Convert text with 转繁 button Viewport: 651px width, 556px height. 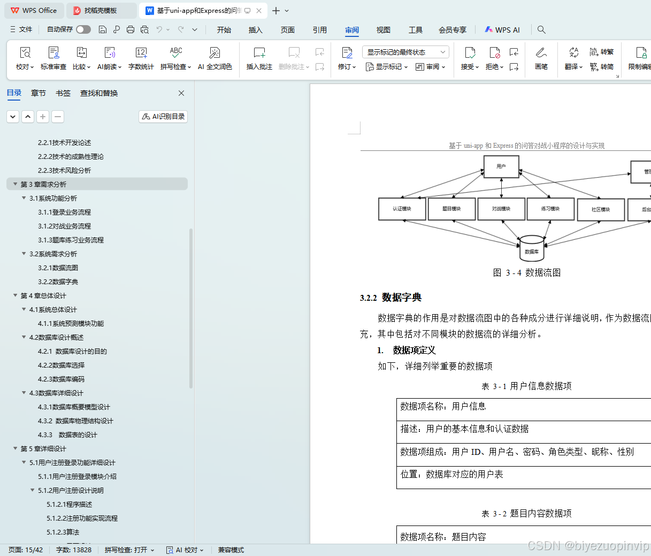601,52
